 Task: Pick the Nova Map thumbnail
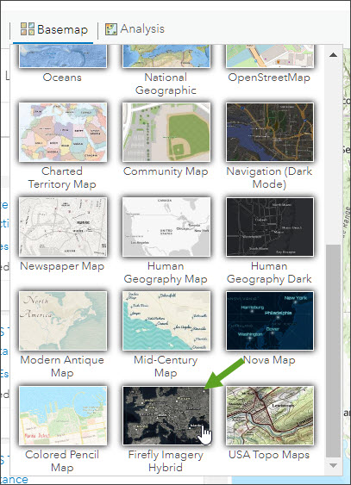tap(270, 320)
